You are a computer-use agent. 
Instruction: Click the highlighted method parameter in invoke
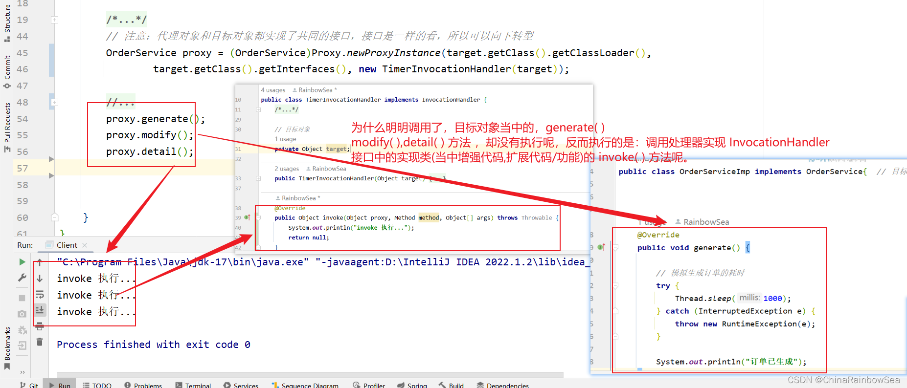pyautogui.click(x=429, y=218)
